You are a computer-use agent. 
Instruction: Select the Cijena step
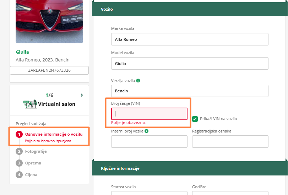(31, 175)
